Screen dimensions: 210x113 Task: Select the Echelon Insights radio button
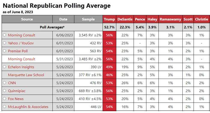(4, 67)
